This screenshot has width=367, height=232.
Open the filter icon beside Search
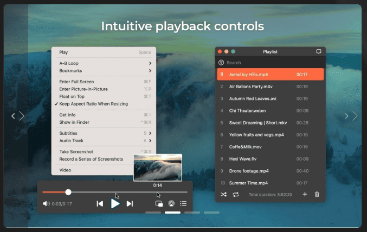click(x=221, y=63)
